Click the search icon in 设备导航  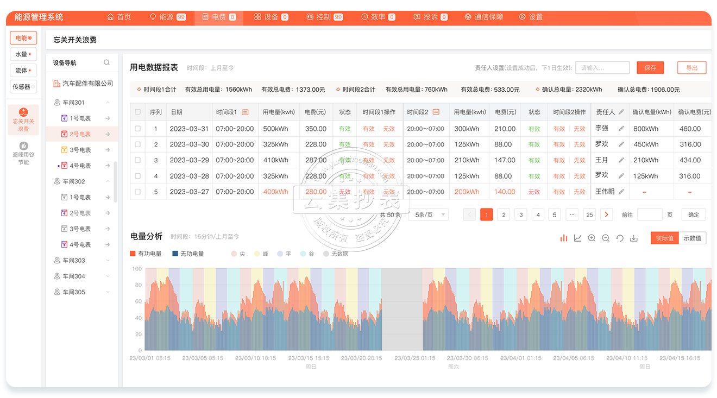(107, 63)
